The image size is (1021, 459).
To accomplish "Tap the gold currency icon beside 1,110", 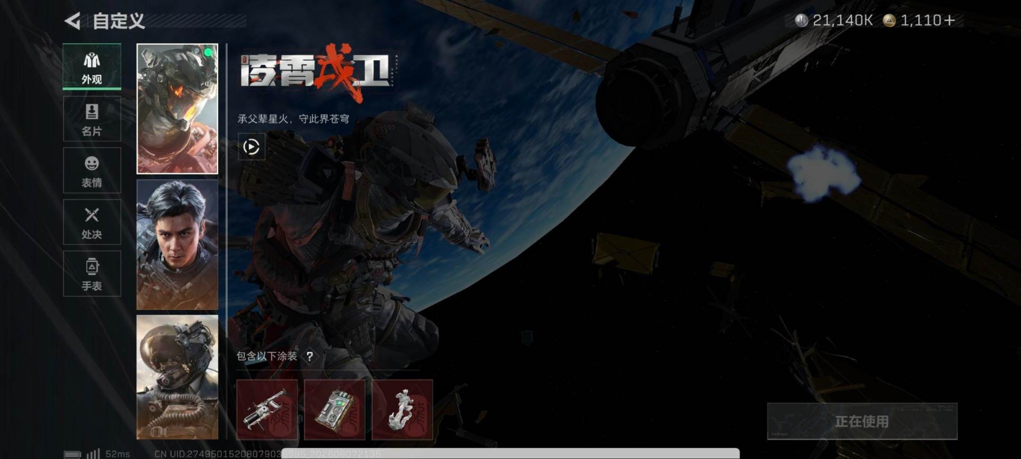I will 889,20.
